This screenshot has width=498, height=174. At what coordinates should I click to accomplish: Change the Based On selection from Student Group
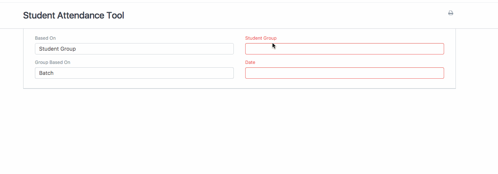click(134, 49)
